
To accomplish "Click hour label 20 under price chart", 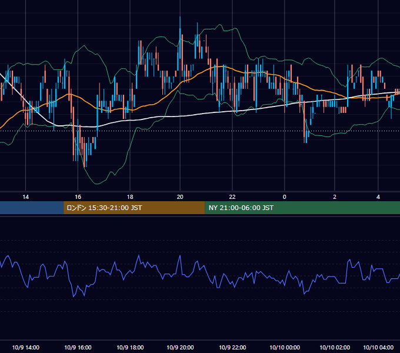I will point(180,197).
